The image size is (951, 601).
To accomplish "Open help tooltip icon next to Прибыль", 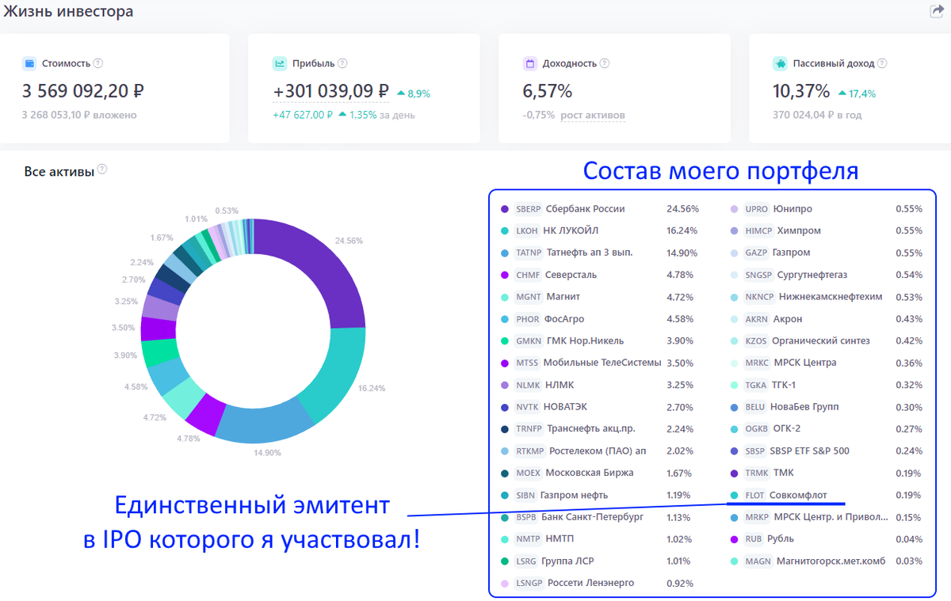I will [x=342, y=63].
